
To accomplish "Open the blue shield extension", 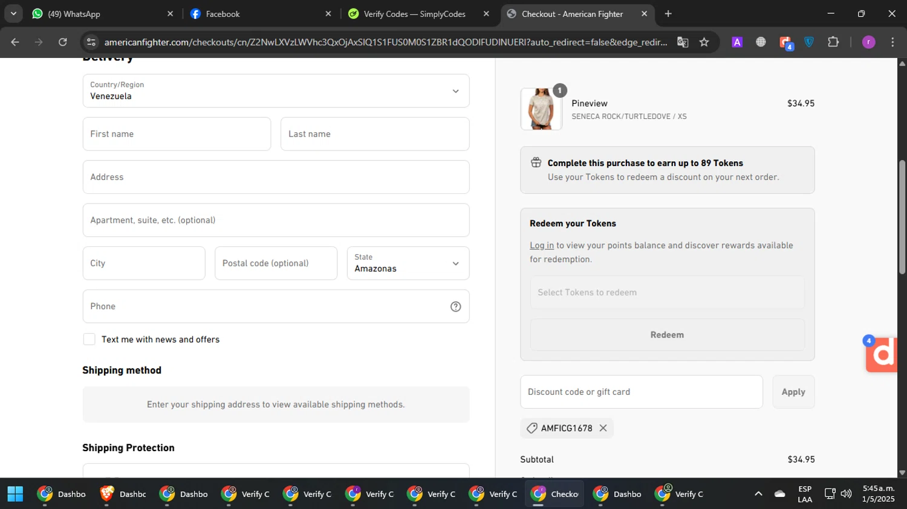I will click(x=809, y=42).
